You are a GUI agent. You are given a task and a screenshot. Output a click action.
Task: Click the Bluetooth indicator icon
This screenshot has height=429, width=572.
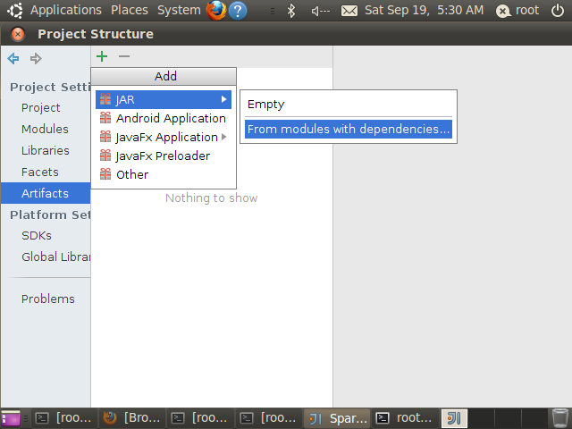click(x=291, y=11)
